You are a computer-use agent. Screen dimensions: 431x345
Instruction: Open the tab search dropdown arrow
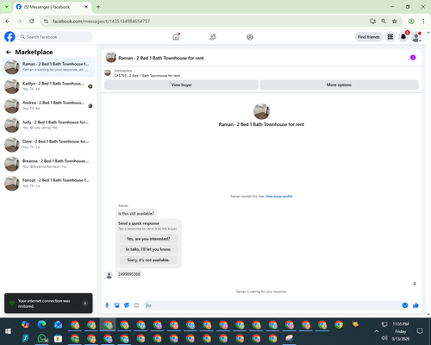pos(7,7)
